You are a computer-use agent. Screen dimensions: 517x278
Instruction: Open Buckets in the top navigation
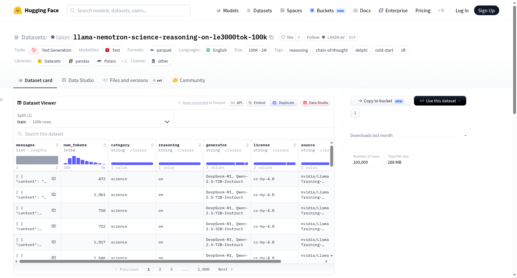pos(327,10)
